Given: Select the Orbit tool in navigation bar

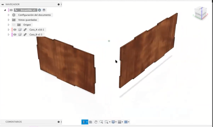Looking at the screenshot, I should pos(84,122).
